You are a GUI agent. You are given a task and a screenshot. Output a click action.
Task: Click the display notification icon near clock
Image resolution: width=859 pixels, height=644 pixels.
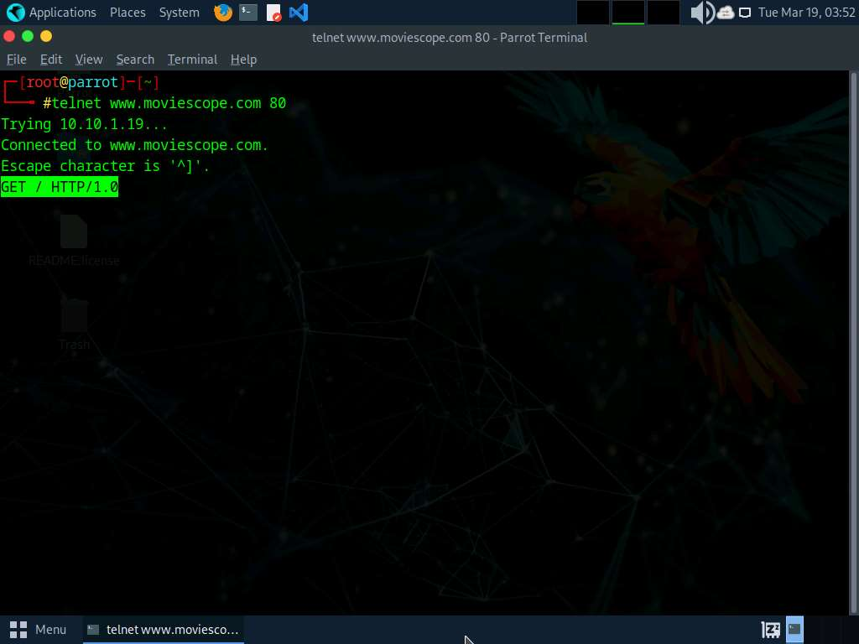tap(744, 13)
